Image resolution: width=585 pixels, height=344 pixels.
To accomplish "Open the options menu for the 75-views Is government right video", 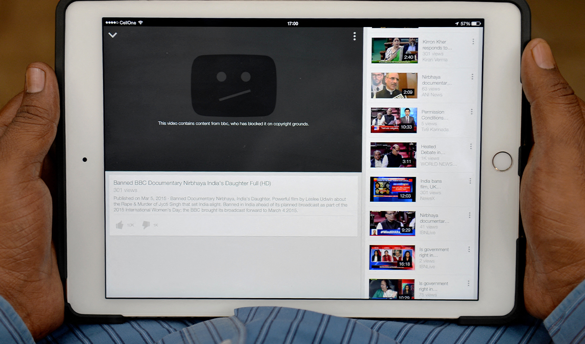I will click(468, 283).
